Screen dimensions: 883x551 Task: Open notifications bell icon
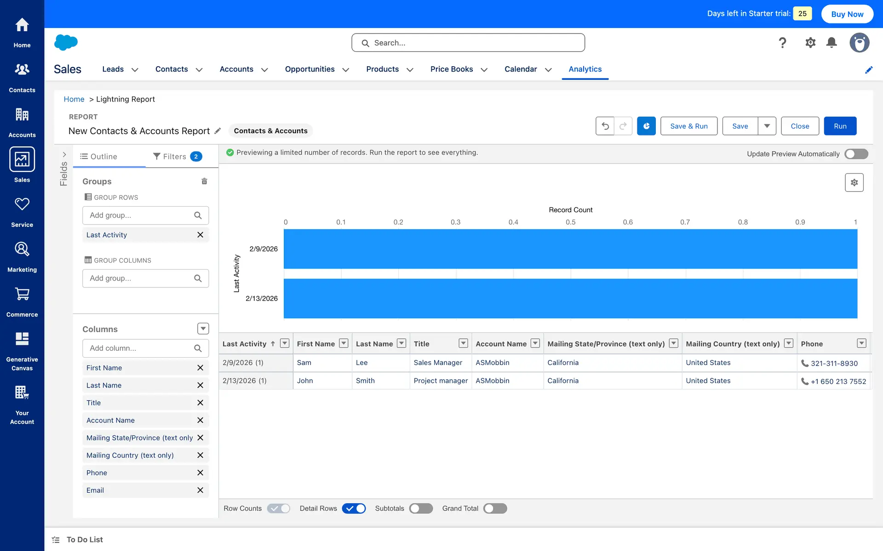831,43
